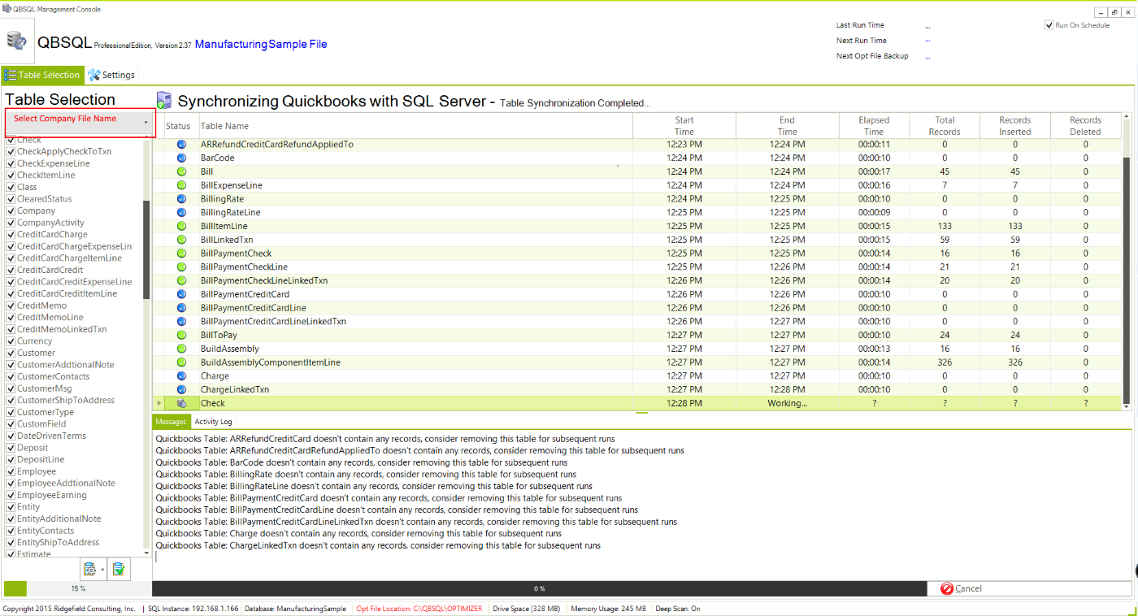
Task: Click status icon for ARRefundCreditCardRefundAppliedTo row
Action: pyautogui.click(x=181, y=145)
